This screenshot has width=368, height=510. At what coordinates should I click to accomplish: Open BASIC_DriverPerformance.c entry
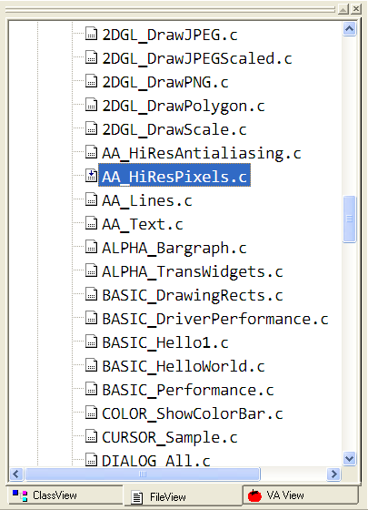tap(215, 319)
